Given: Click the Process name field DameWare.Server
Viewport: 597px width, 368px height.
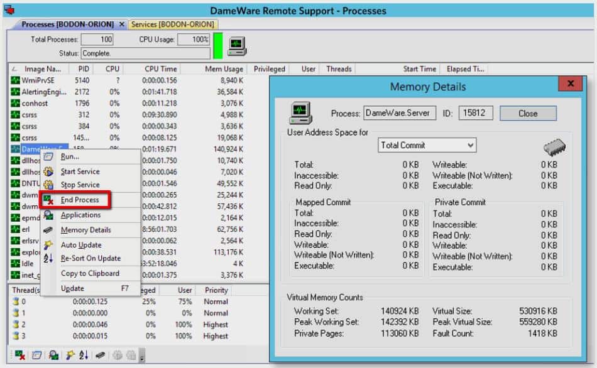Looking at the screenshot, I should point(400,113).
